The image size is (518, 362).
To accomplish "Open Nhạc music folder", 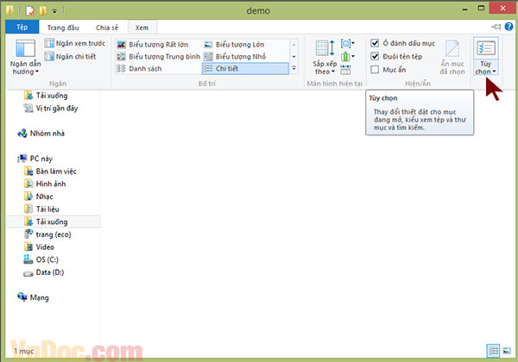I will pyautogui.click(x=39, y=197).
